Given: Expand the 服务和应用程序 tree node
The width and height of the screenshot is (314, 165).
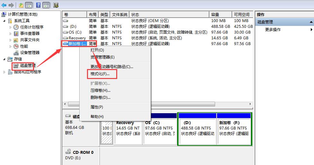Looking at the screenshot, I should pyautogui.click(x=4, y=72).
